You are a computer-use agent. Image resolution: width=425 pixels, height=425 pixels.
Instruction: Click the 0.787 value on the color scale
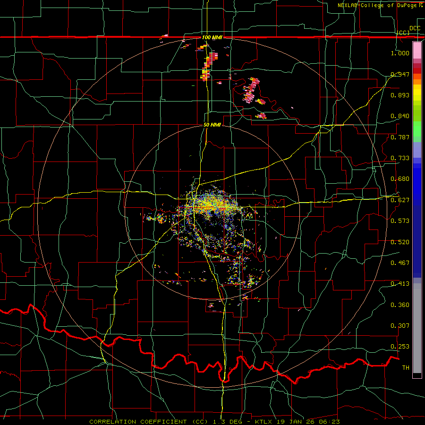[x=400, y=137]
